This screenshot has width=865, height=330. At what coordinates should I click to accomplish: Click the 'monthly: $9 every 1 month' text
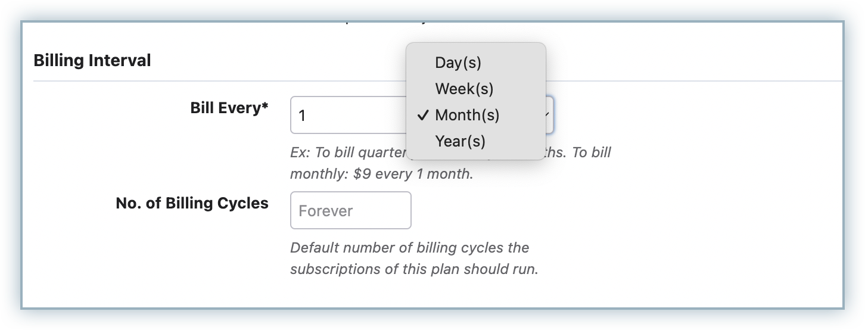[x=381, y=175]
